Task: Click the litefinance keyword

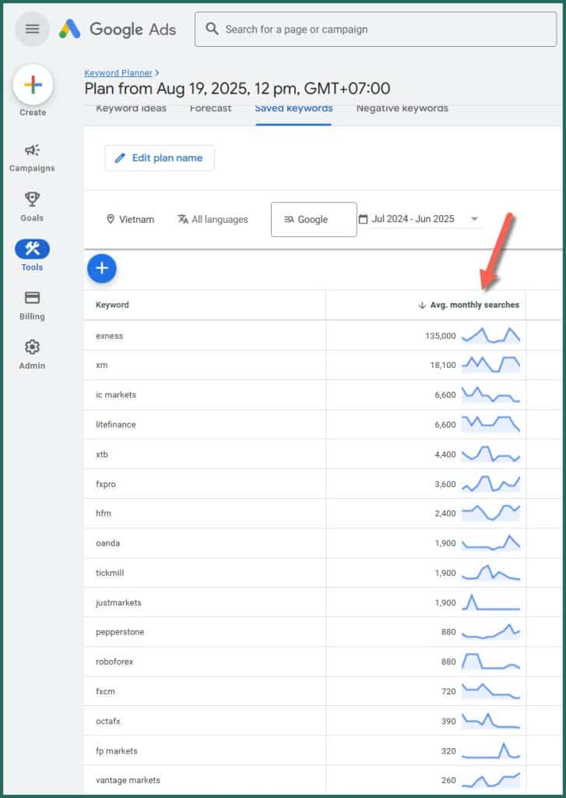Action: click(x=116, y=425)
